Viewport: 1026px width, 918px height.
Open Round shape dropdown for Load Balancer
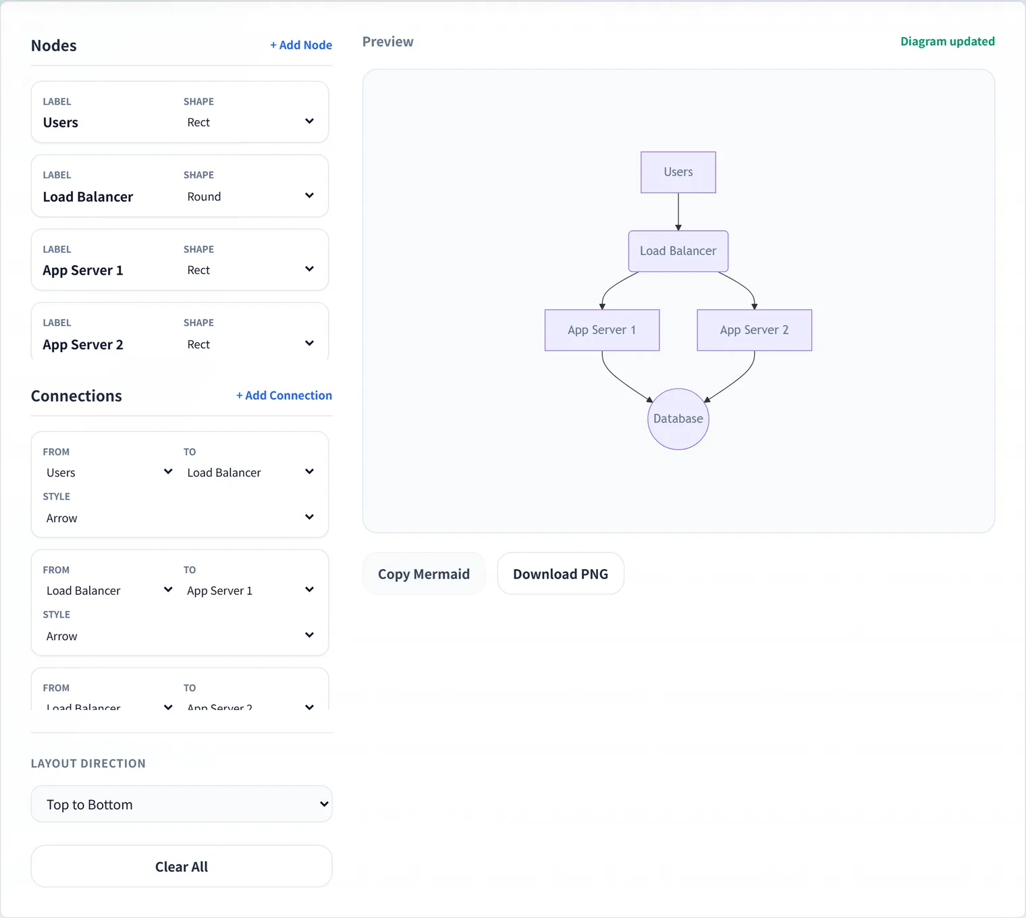[250, 196]
